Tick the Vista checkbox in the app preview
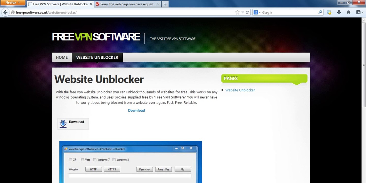 (x=82, y=160)
